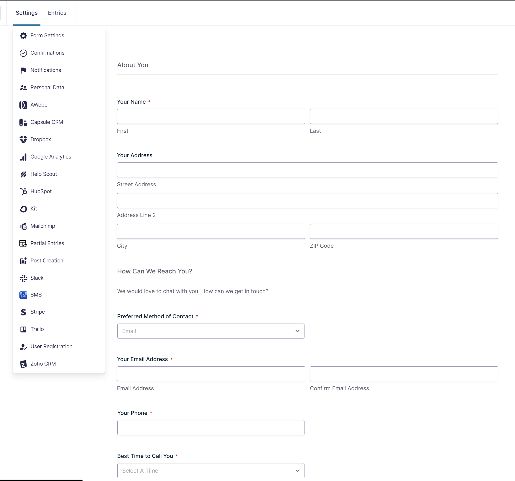Open the Partial Entries settings
The height and width of the screenshot is (481, 515).
click(x=47, y=243)
